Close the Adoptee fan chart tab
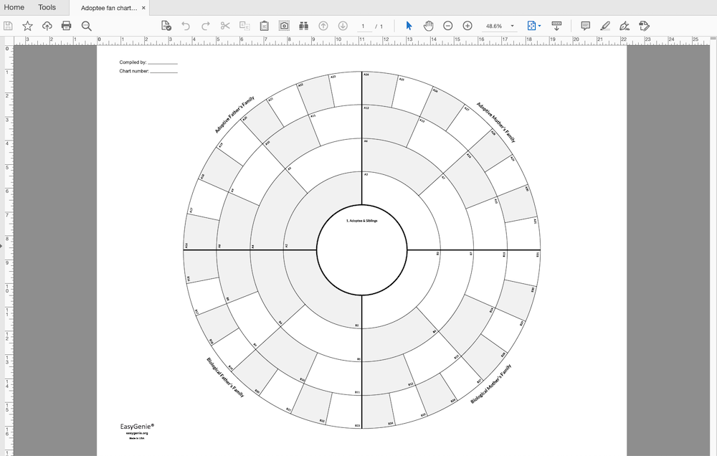Screen dimensions: 717x456 tap(143, 8)
